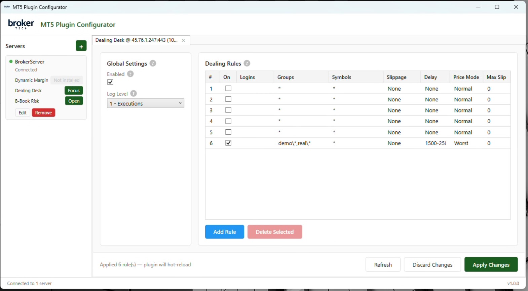Image resolution: width=528 pixels, height=291 pixels.
Task: Click the app icon in title bar
Action: coord(7,7)
